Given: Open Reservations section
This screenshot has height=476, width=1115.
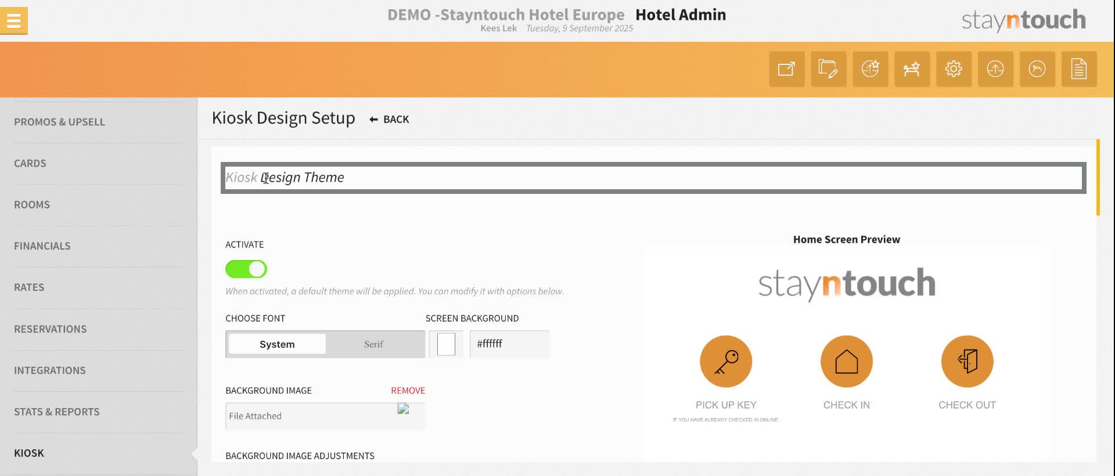Looking at the screenshot, I should tap(51, 329).
